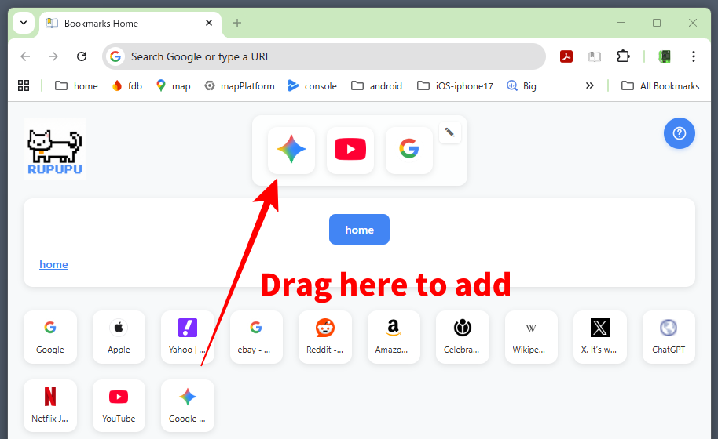This screenshot has width=718, height=439.
Task: Open the Reddit bookmark tile
Action: (324, 337)
